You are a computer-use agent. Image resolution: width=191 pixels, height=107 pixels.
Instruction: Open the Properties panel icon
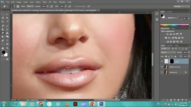tap(157, 19)
